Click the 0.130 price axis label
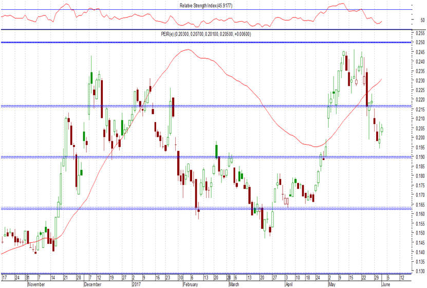427x288 pixels. (x=420, y=272)
